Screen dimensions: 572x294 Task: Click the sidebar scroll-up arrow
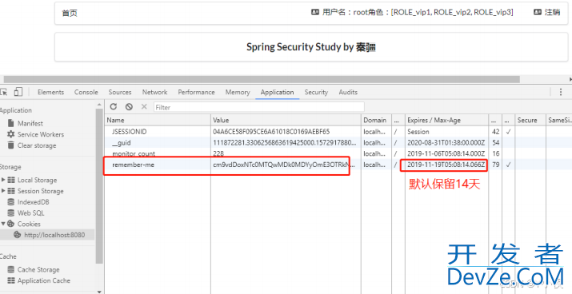tap(99, 104)
